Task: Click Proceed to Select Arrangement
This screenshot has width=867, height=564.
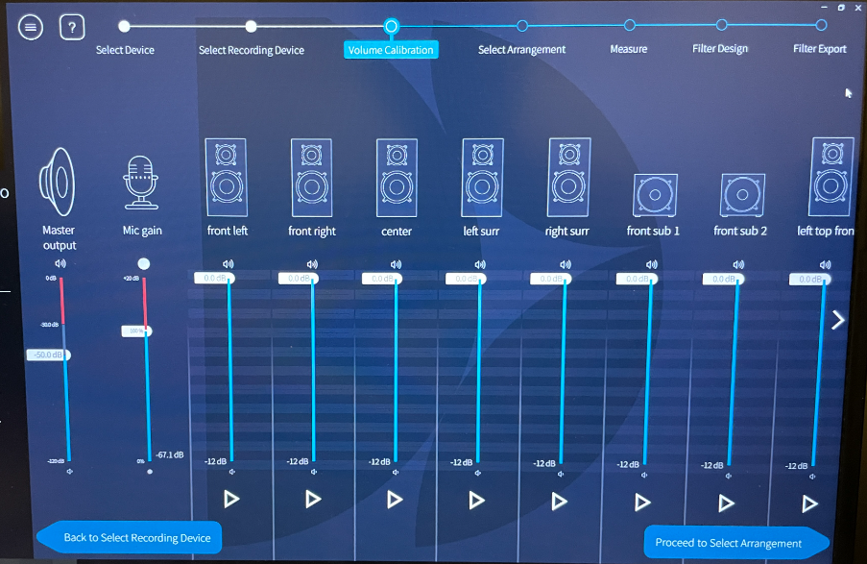Action: [x=736, y=543]
